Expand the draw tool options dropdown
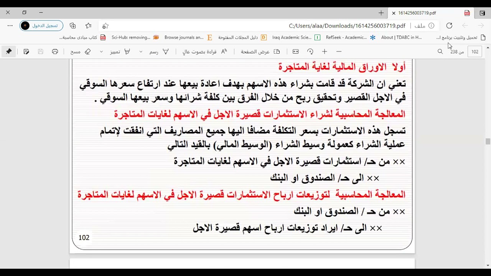 pyautogui.click(x=141, y=51)
